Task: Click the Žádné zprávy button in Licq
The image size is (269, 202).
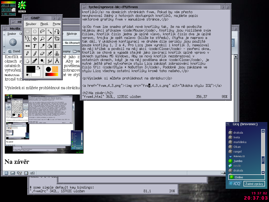Action: coord(254,184)
